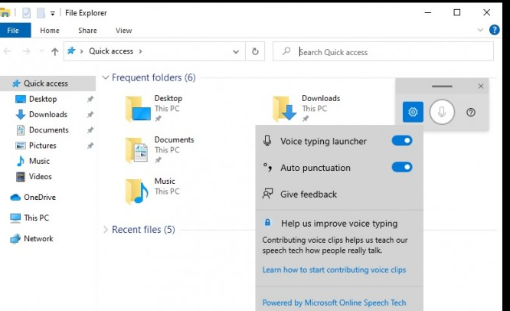Click the New folder quick toolbar icon

click(41, 13)
